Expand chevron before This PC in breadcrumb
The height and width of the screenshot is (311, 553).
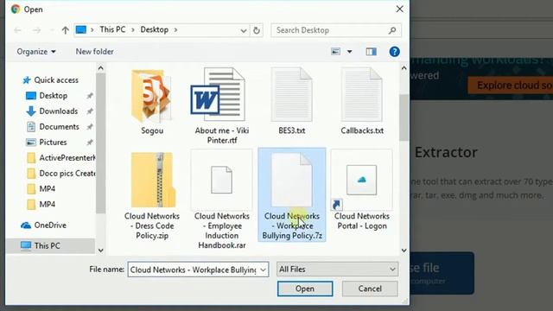(92, 30)
